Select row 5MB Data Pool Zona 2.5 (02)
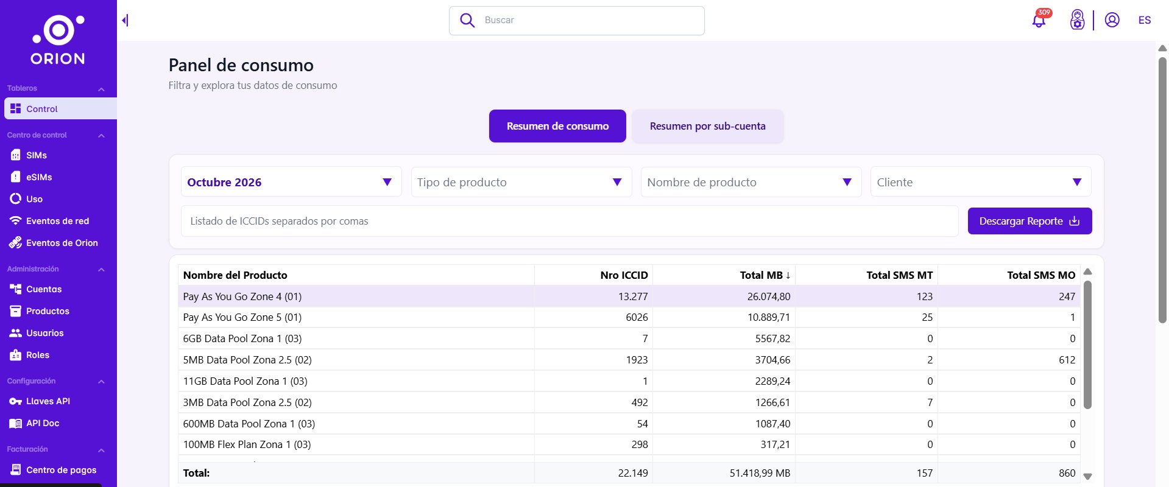This screenshot has width=1169, height=487. (x=629, y=360)
